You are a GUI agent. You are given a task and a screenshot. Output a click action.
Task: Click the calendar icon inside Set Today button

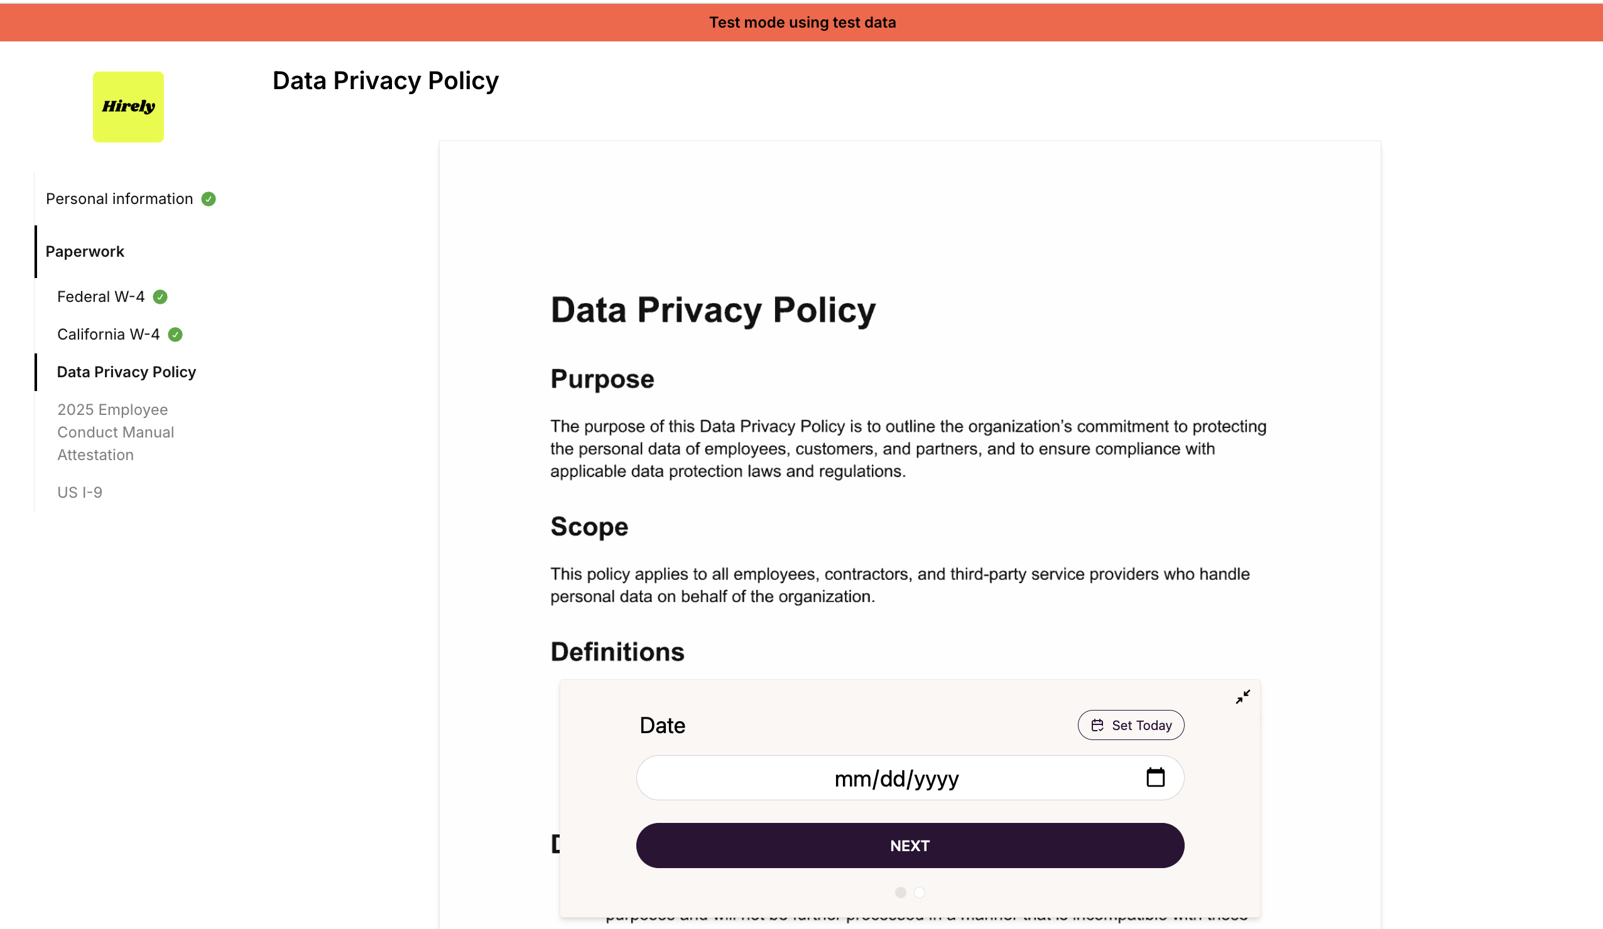pos(1097,726)
